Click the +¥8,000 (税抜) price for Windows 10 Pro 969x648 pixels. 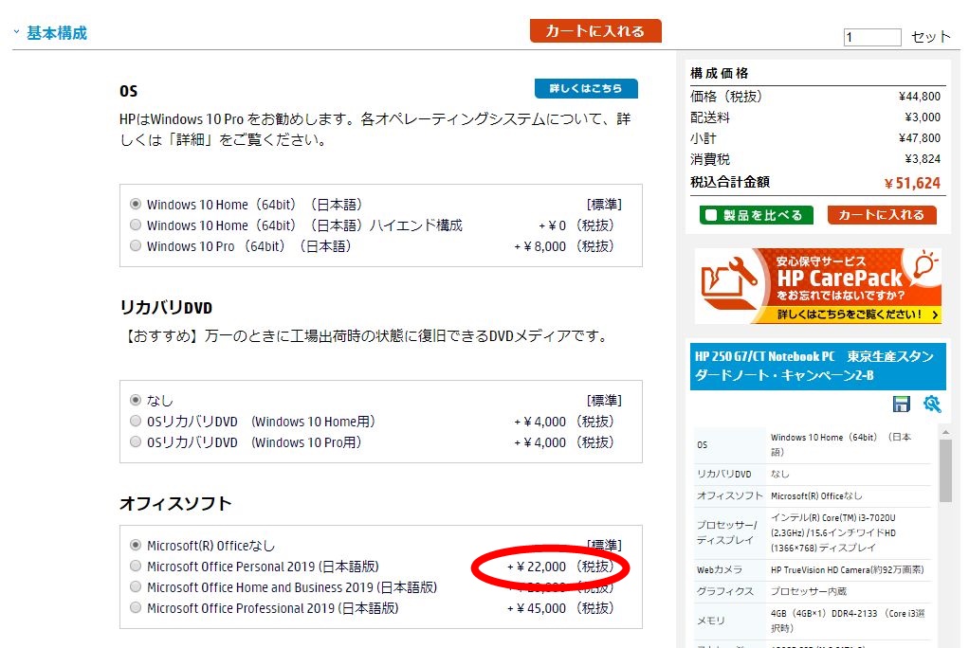pyautogui.click(x=564, y=246)
